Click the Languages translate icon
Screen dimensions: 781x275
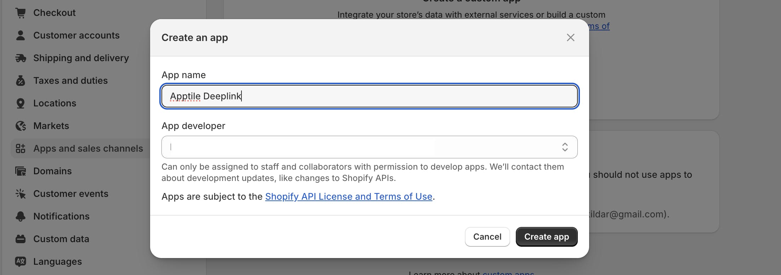[21, 262]
